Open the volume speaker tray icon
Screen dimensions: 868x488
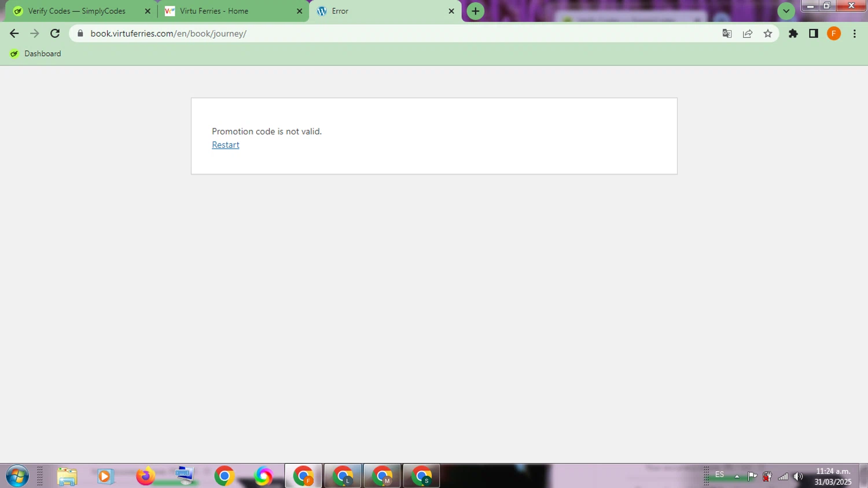(x=799, y=476)
